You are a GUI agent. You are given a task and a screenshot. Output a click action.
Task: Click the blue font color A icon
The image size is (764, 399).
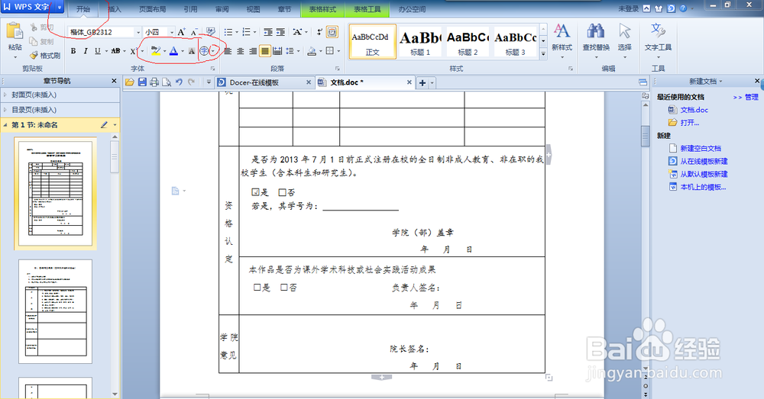pyautogui.click(x=173, y=51)
